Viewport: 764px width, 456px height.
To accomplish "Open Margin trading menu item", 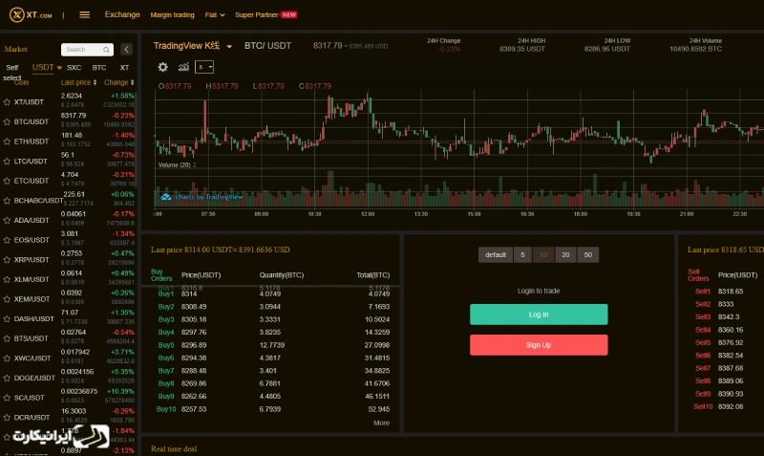I will (172, 15).
